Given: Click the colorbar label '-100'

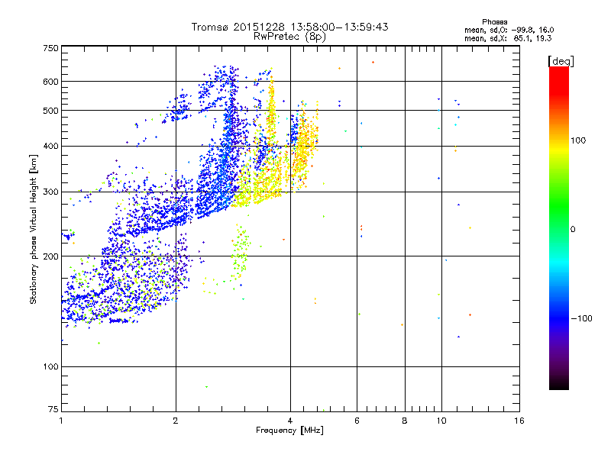Looking at the screenshot, I should (x=581, y=318).
